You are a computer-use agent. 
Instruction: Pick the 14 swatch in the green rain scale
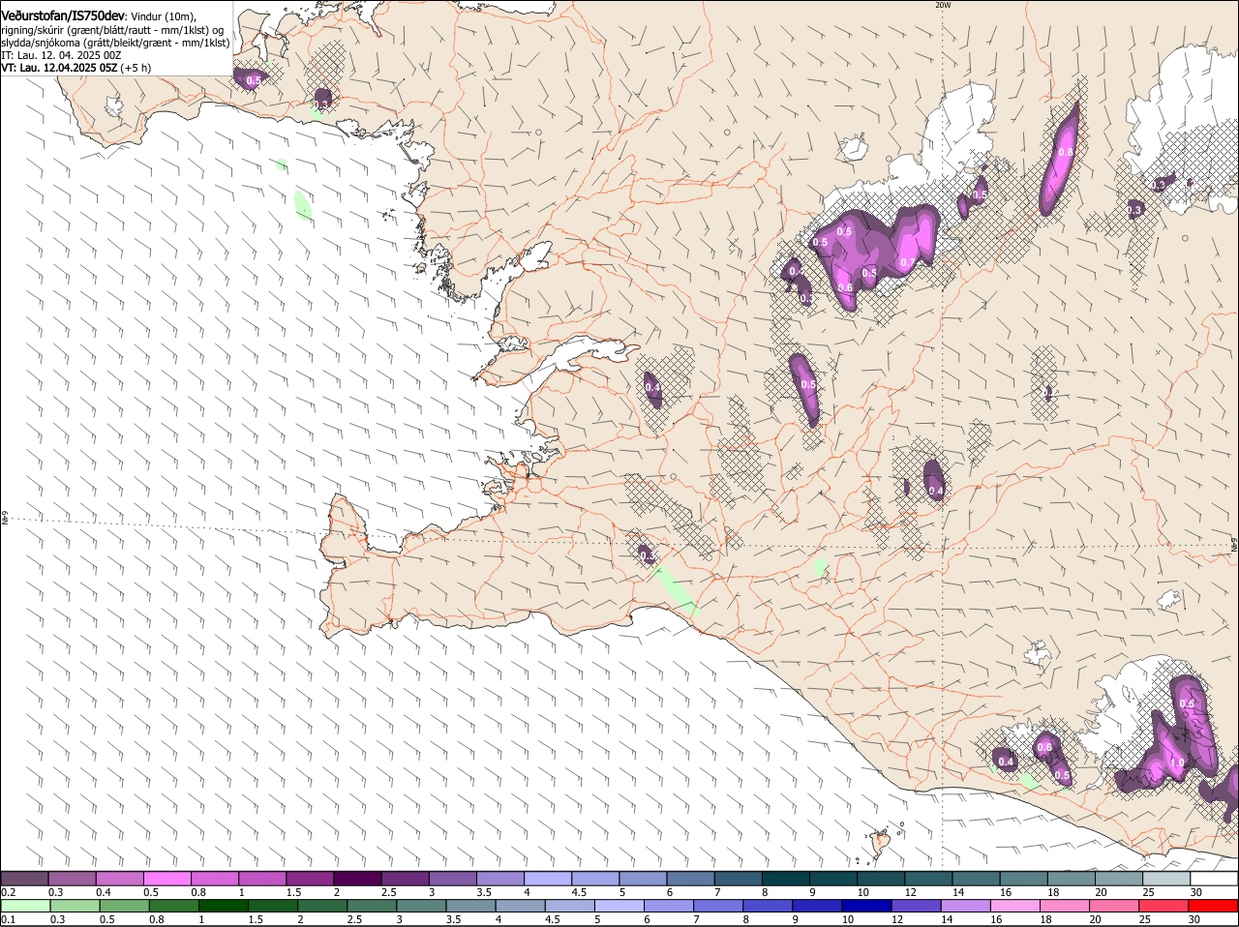(x=965, y=906)
